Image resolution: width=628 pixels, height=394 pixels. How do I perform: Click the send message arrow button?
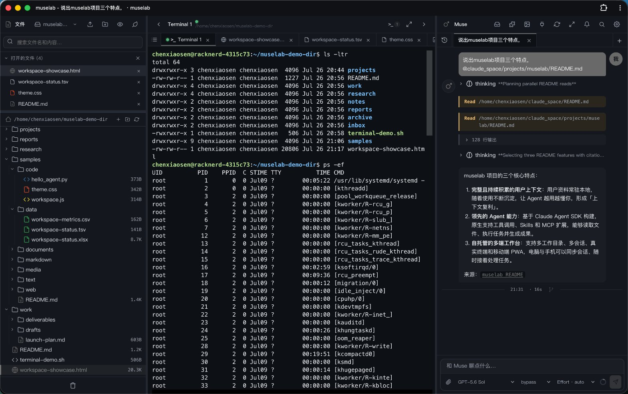click(x=616, y=382)
